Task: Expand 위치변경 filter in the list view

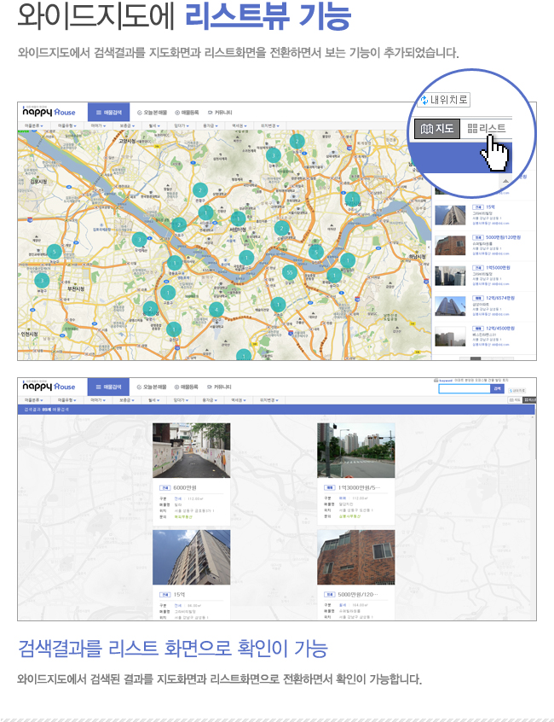Action: [270, 400]
